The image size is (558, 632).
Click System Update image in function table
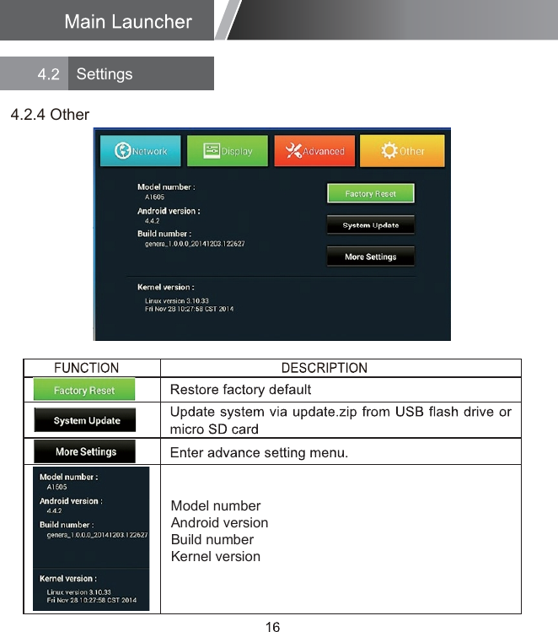85,420
